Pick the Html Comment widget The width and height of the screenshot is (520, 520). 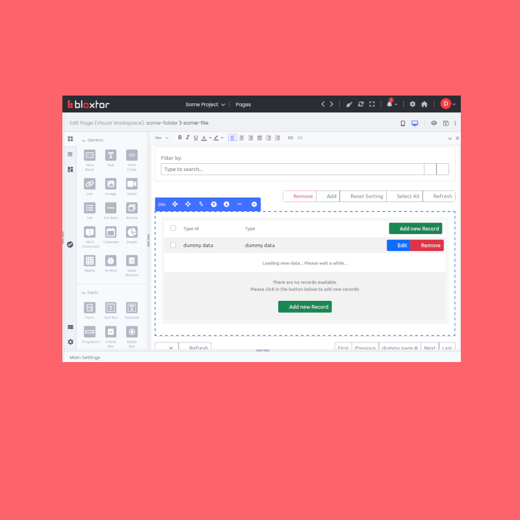pos(90,237)
